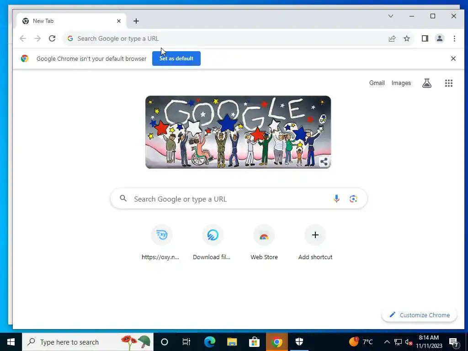Start voice search with the microphone

tap(336, 198)
